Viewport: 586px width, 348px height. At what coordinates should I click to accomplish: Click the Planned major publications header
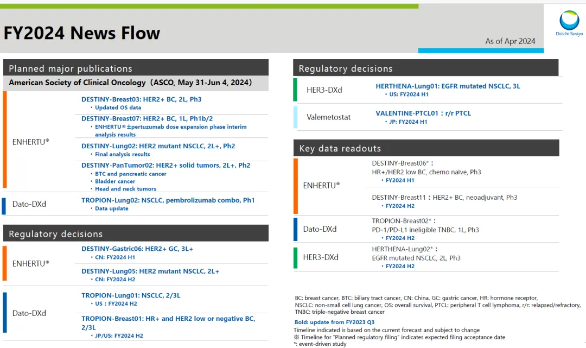click(x=71, y=68)
